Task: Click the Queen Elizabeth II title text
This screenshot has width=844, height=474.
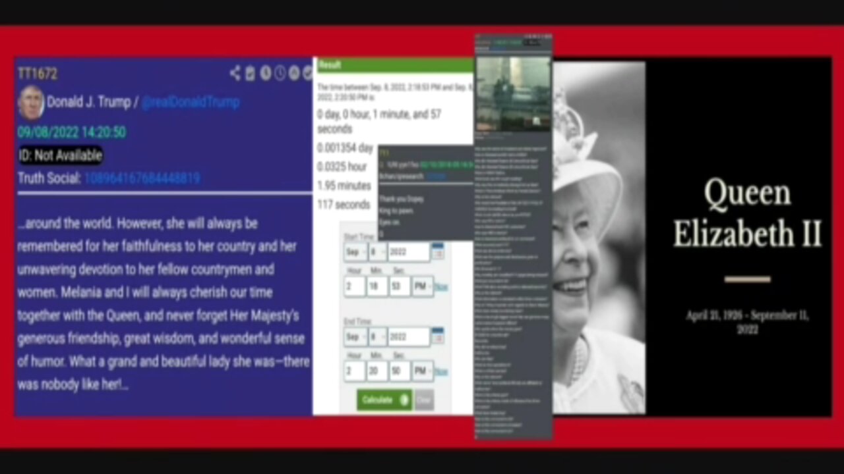Action: (747, 214)
